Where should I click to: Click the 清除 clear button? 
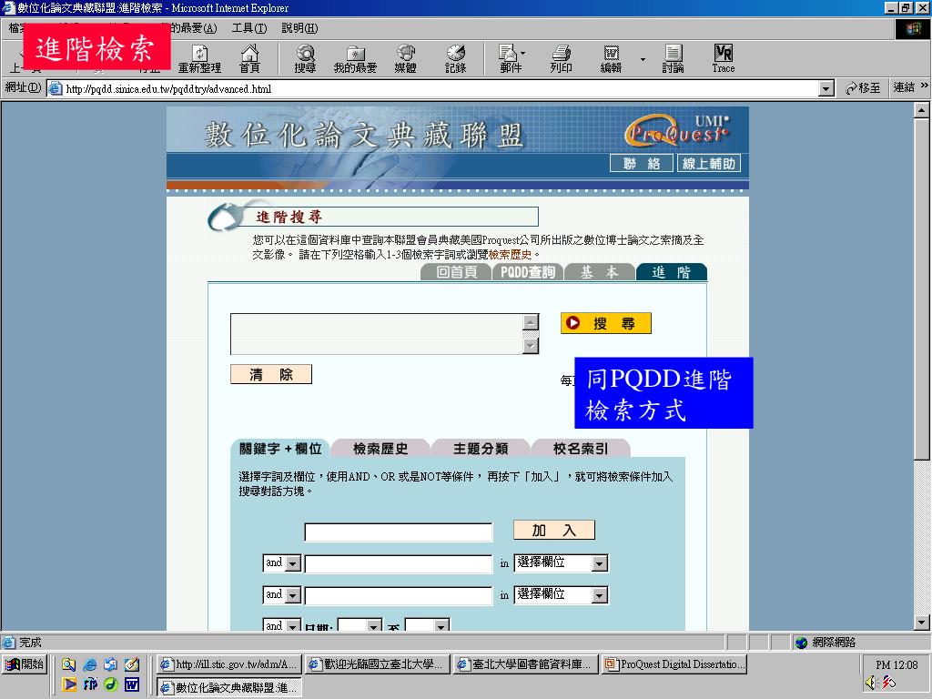click(x=271, y=374)
